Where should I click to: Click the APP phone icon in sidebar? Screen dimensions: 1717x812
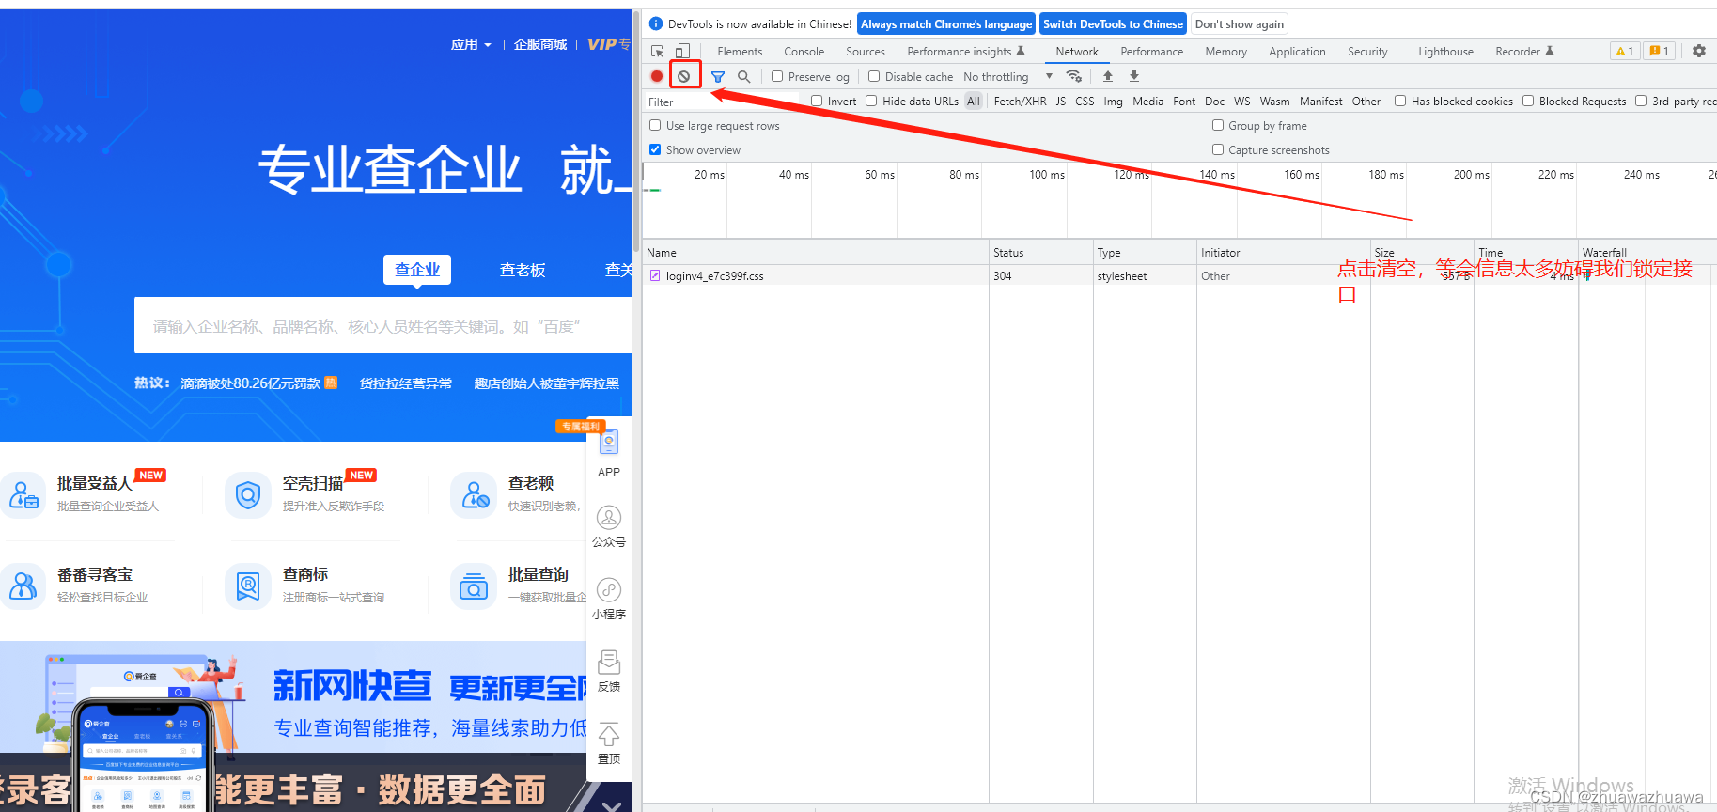pos(609,443)
